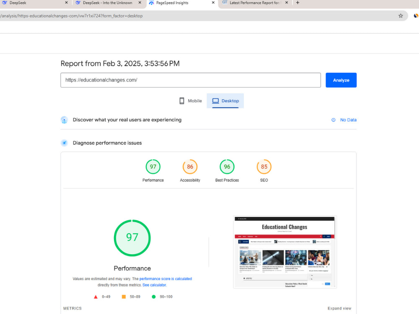The image size is (419, 314).
Task: Click 'Discover what your real users are experiencing'
Action: [x=127, y=120]
